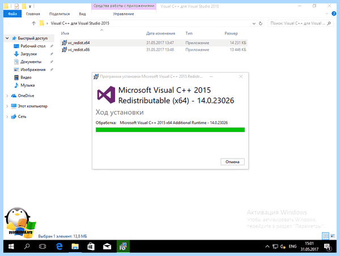
Task: Open the Explorer help icon
Action: pos(334,14)
